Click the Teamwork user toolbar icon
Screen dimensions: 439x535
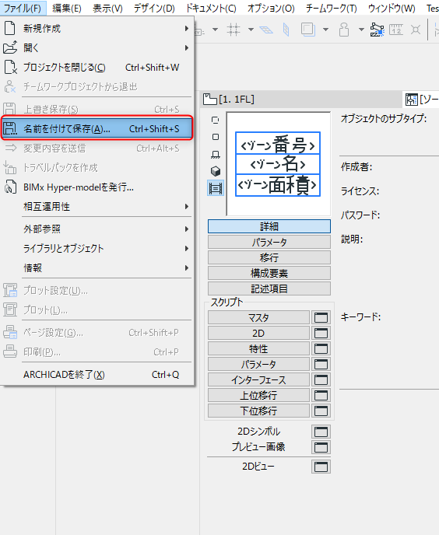click(x=344, y=30)
